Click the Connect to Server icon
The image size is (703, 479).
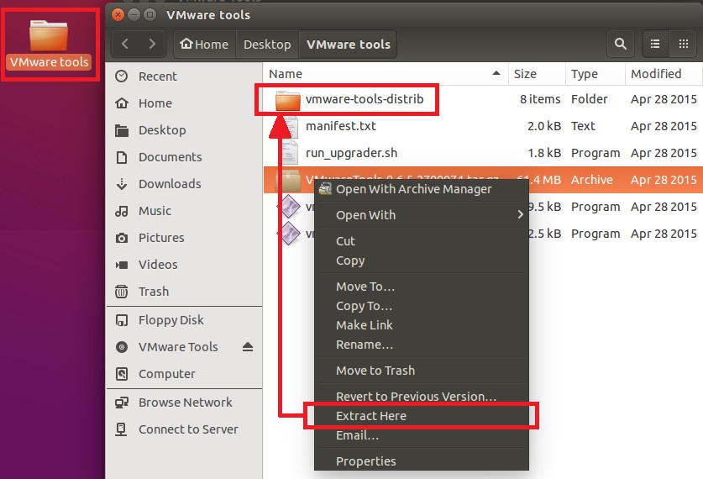tap(121, 429)
